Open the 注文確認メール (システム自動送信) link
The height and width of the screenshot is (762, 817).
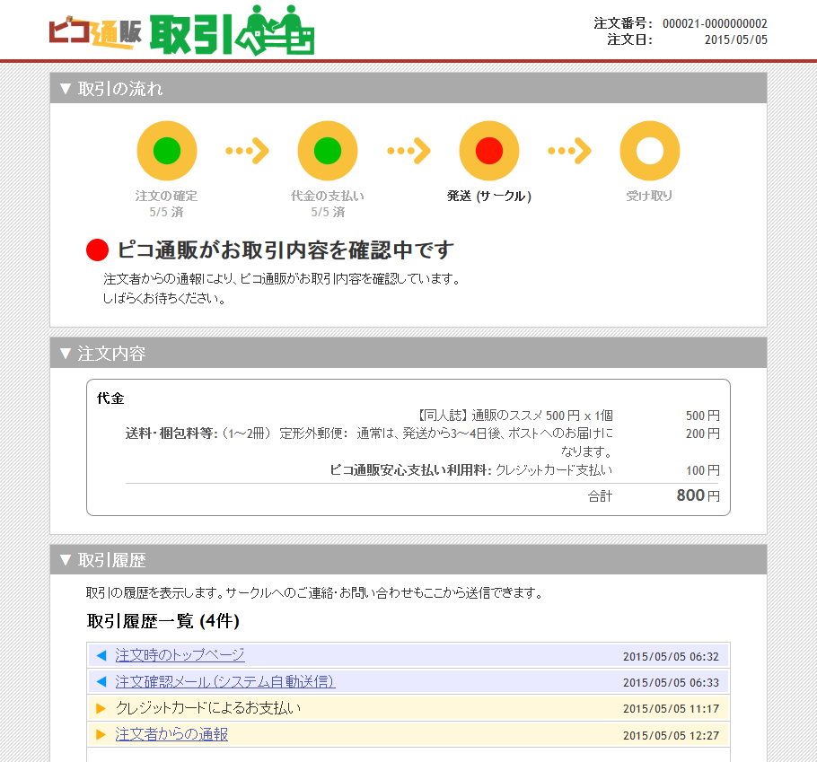(224, 682)
